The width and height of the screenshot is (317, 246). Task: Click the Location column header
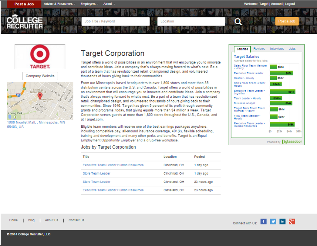[170, 157]
